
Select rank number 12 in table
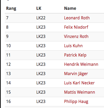(x=8, y=64)
